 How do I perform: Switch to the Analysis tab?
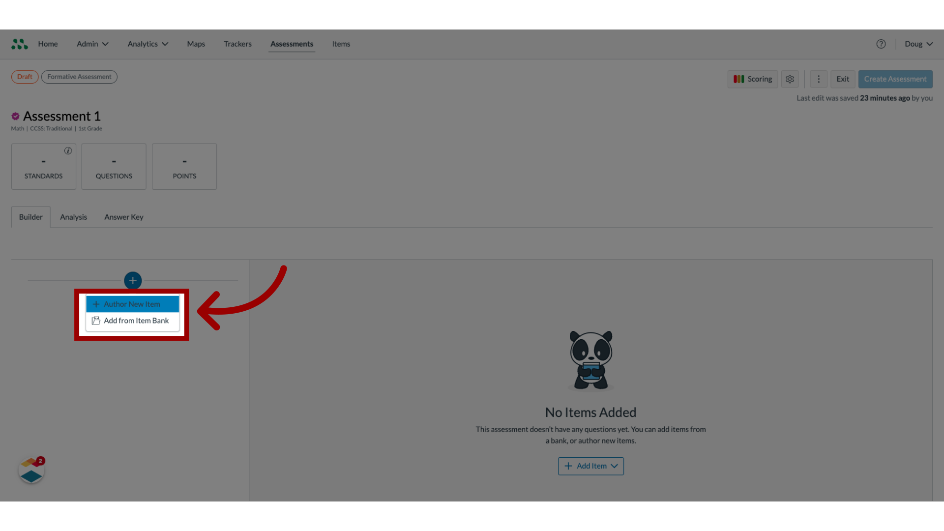click(73, 216)
